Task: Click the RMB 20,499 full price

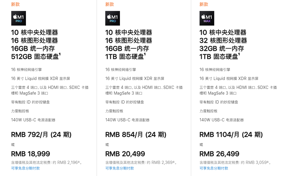Action: click(x=125, y=154)
